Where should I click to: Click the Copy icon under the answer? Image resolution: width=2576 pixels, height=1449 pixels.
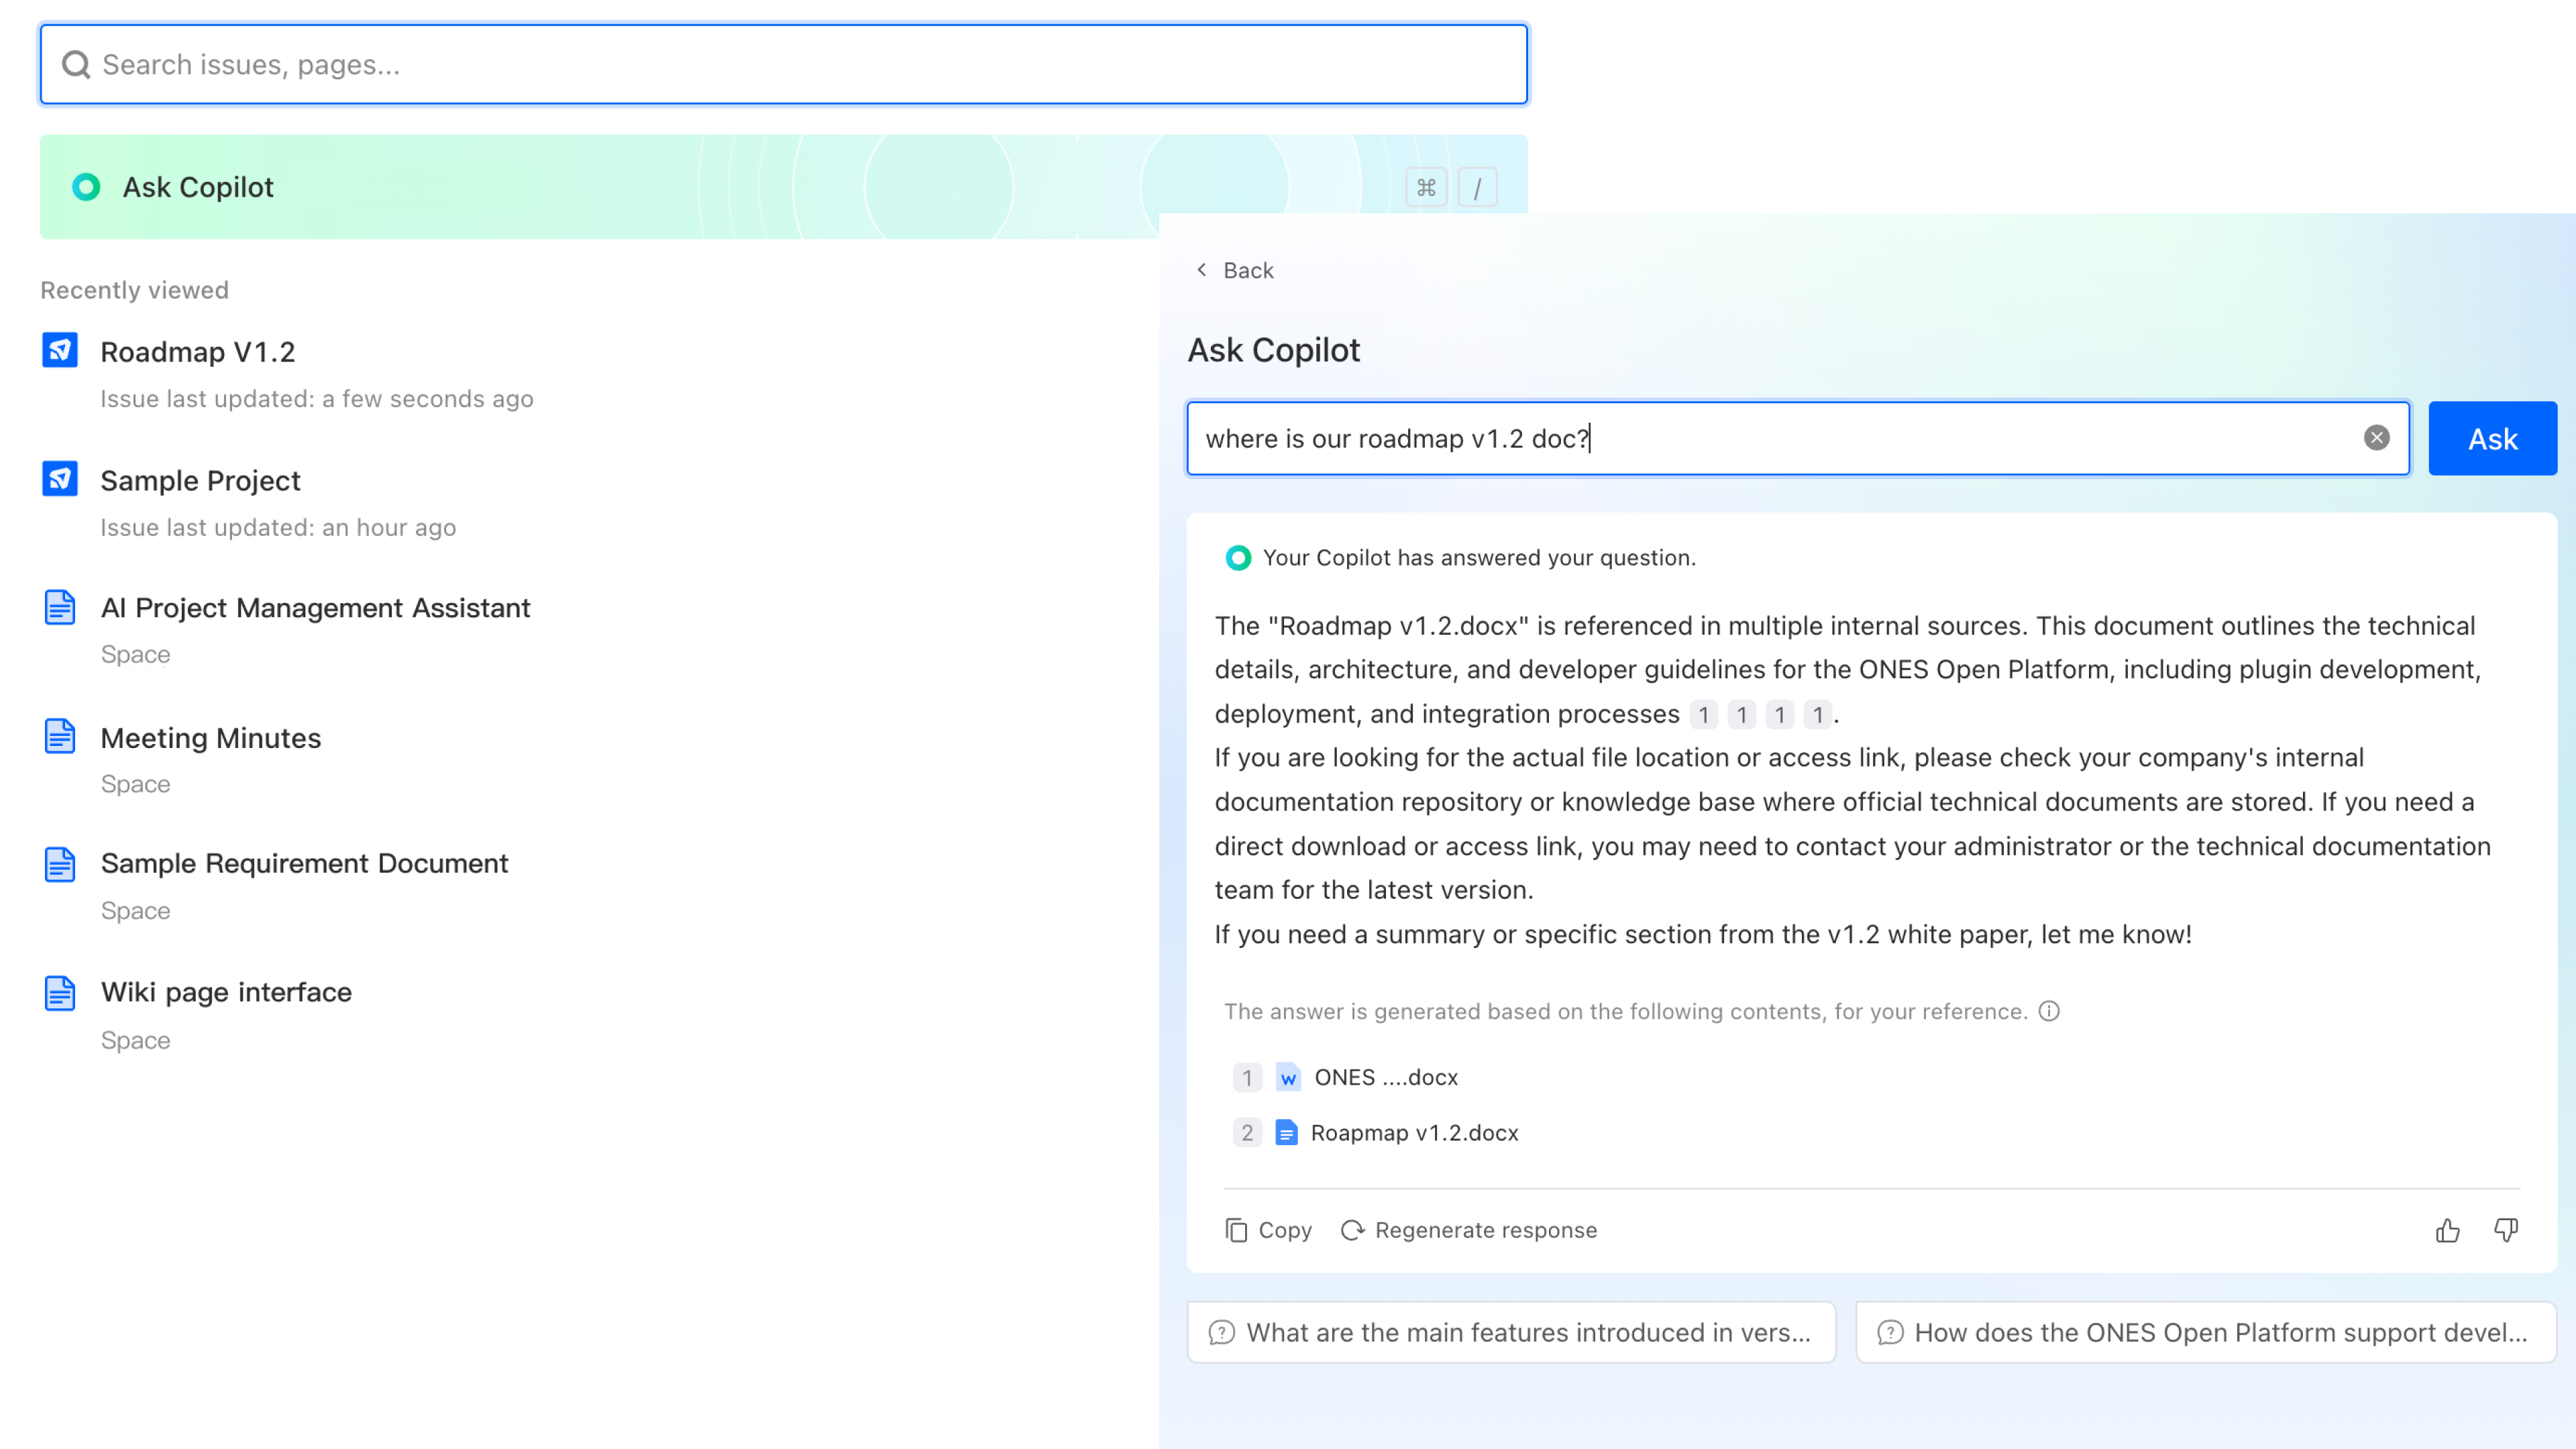(1238, 1230)
